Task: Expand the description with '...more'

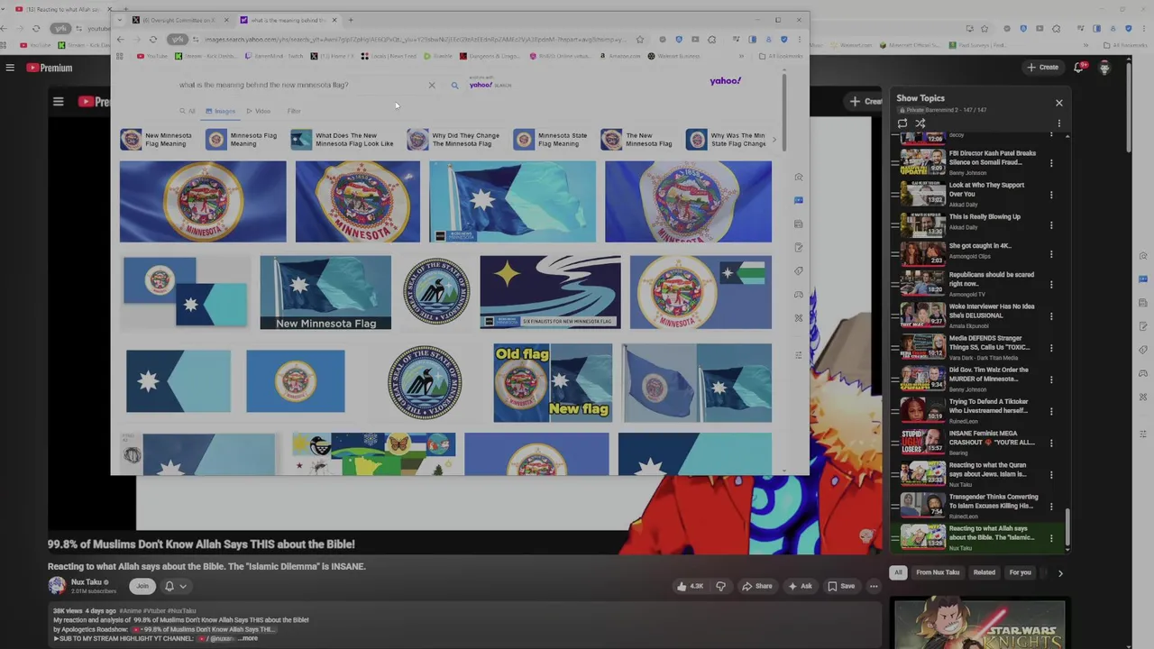Action: (x=250, y=638)
